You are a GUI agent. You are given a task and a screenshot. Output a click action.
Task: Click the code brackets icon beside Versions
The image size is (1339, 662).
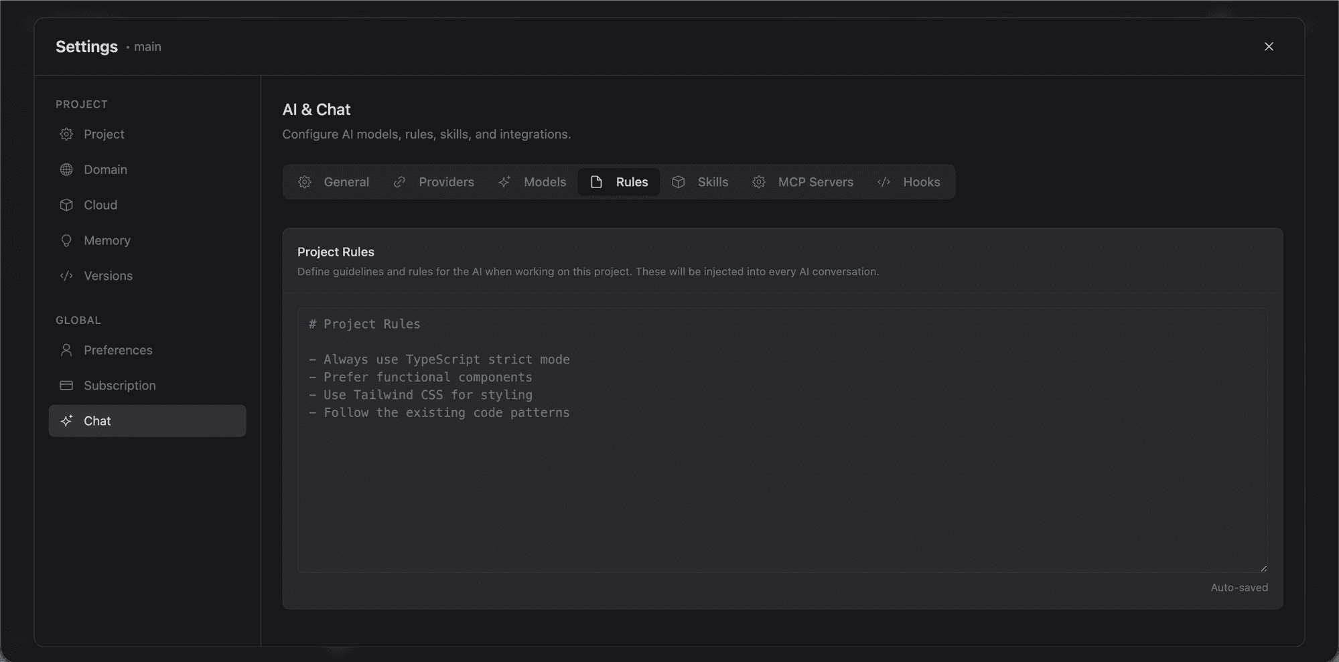[66, 276]
